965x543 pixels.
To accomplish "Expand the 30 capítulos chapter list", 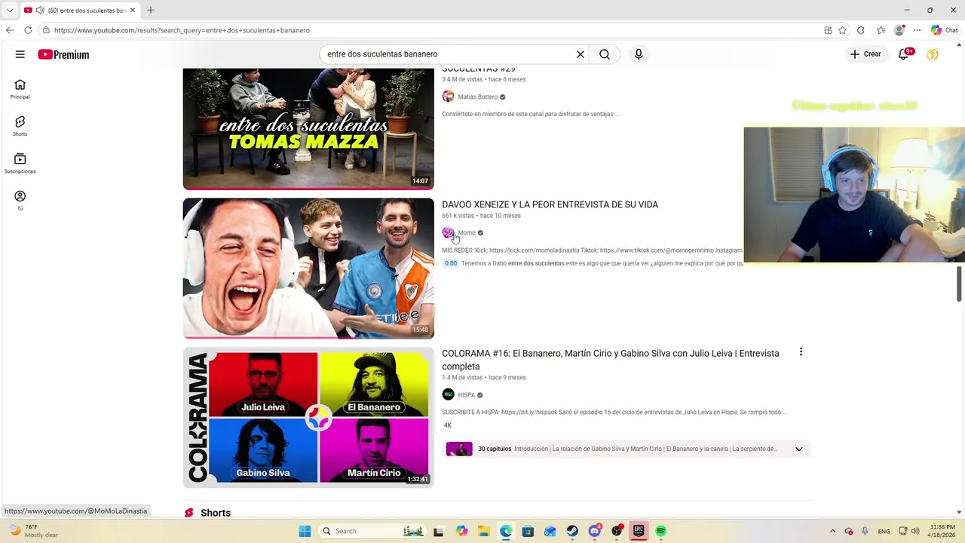I will pos(798,449).
